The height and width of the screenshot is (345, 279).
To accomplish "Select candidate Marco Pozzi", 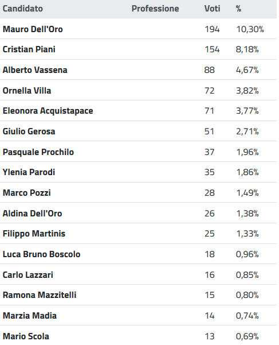I will click(x=26, y=193).
